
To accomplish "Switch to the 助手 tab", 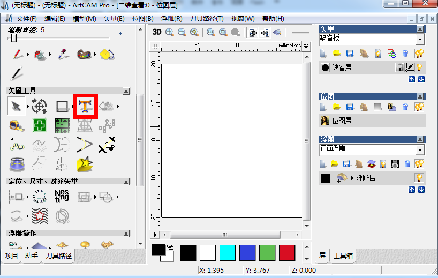I will 31,256.
